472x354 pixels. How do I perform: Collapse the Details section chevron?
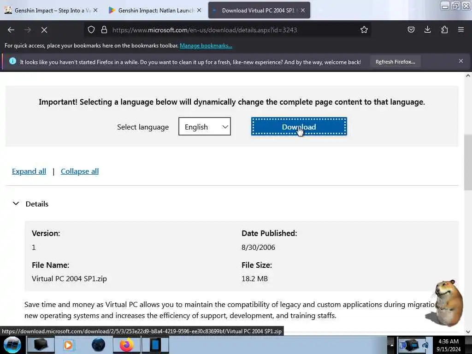pyautogui.click(x=16, y=204)
